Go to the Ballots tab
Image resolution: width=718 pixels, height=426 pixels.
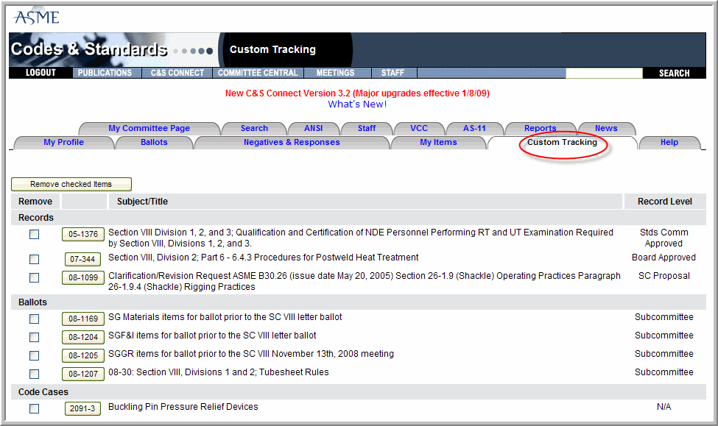click(155, 142)
